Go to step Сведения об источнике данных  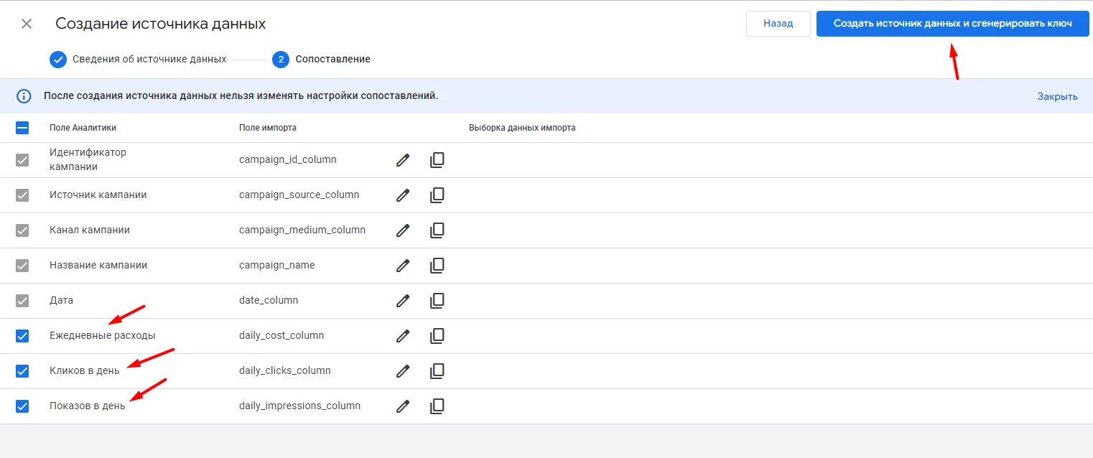click(138, 59)
